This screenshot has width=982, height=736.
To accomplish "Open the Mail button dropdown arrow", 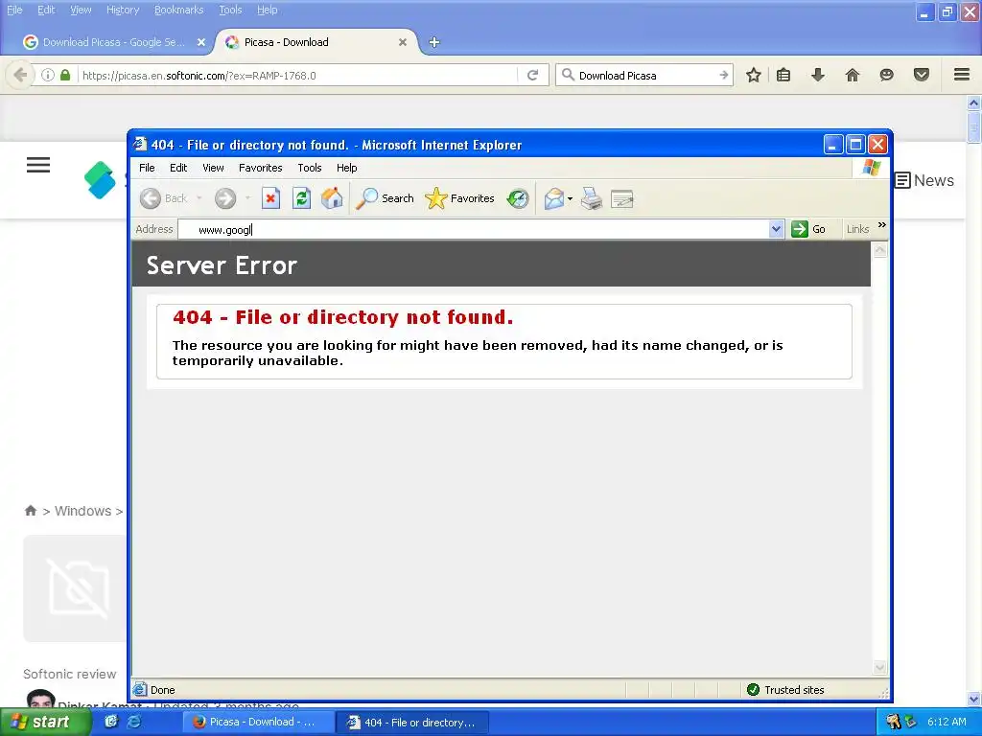I will pos(570,199).
